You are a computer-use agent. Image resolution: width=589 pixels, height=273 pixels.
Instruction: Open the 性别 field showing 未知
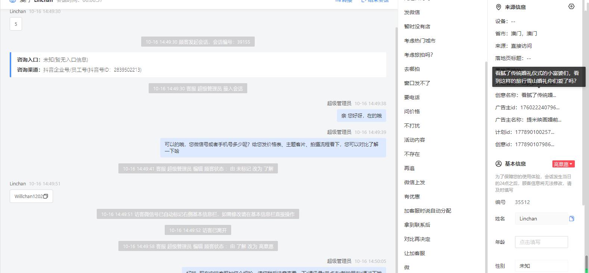541,266
